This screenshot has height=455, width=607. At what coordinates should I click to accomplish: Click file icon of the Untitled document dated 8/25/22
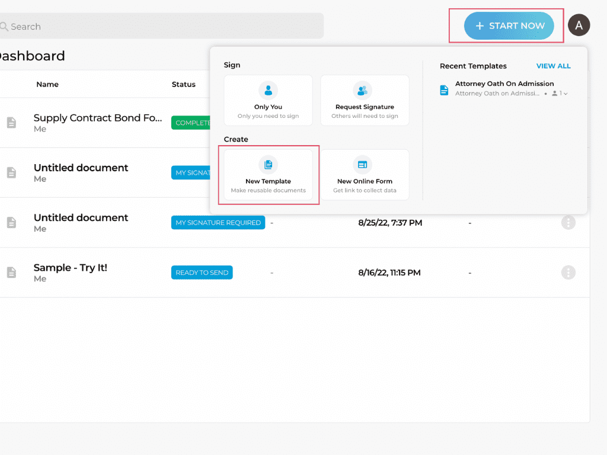[x=12, y=223]
